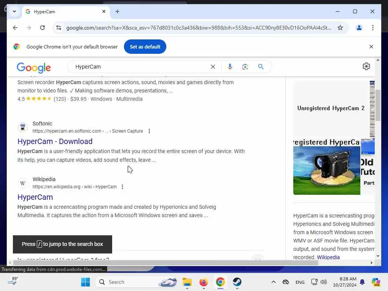Start voice search with microphone
388x291 pixels.
tap(230, 67)
